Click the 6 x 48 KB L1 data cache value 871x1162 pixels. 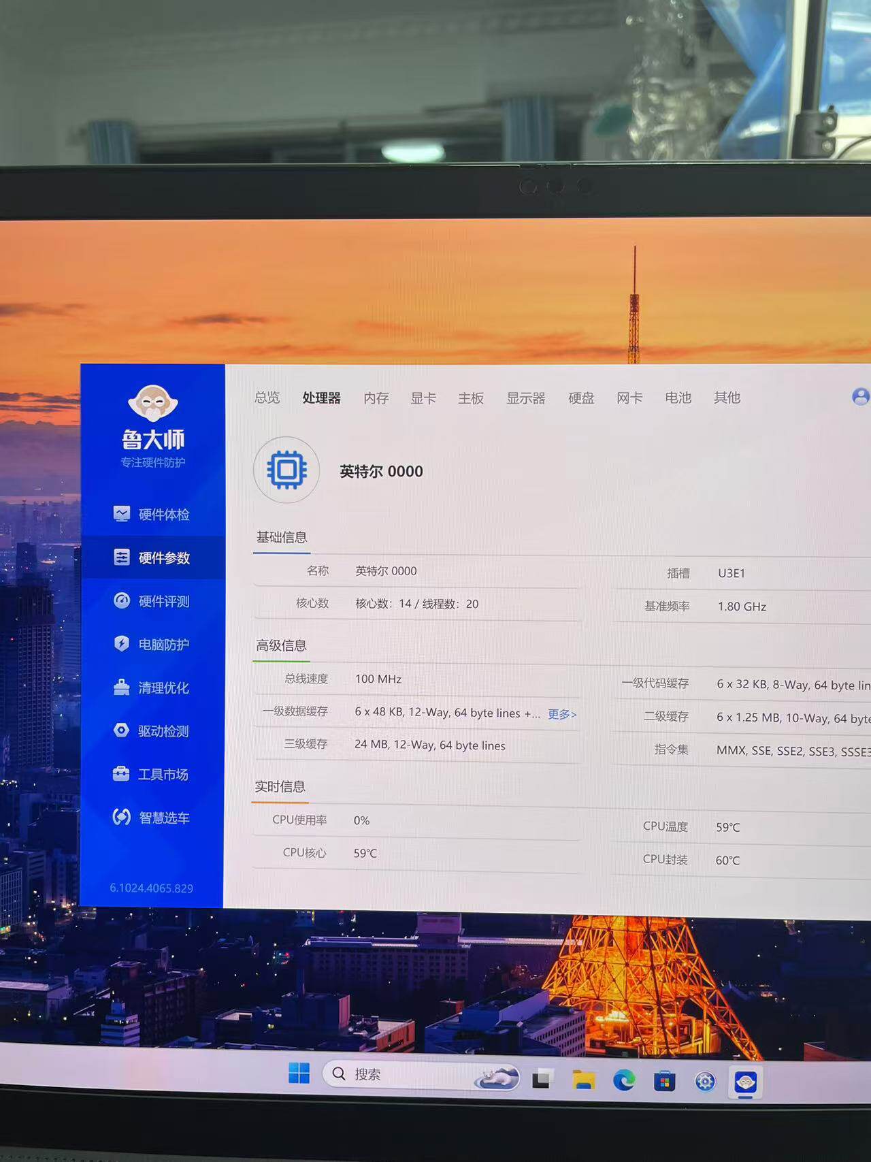click(x=447, y=713)
